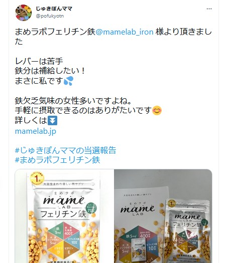Click the hexagon nutrient chart in left photo

click(63, 240)
